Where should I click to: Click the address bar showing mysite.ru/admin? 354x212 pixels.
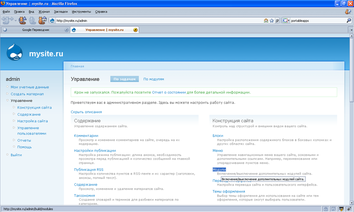click(159, 20)
